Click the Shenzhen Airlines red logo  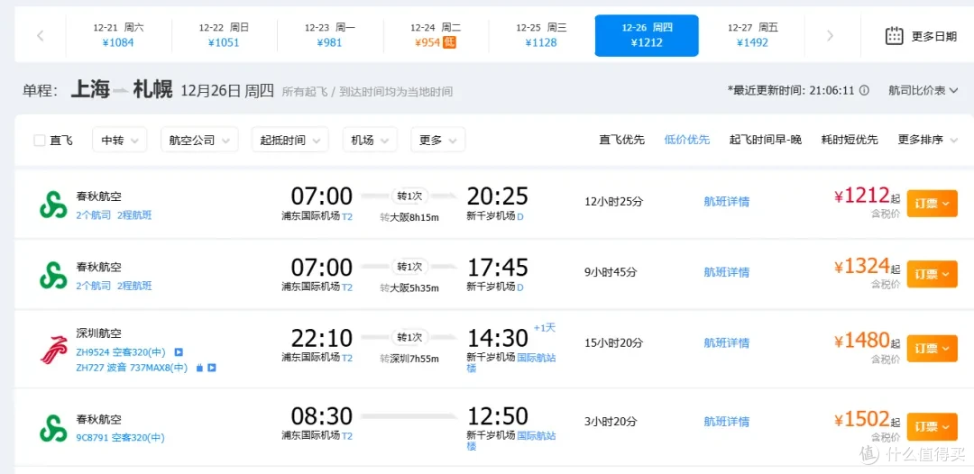(53, 349)
